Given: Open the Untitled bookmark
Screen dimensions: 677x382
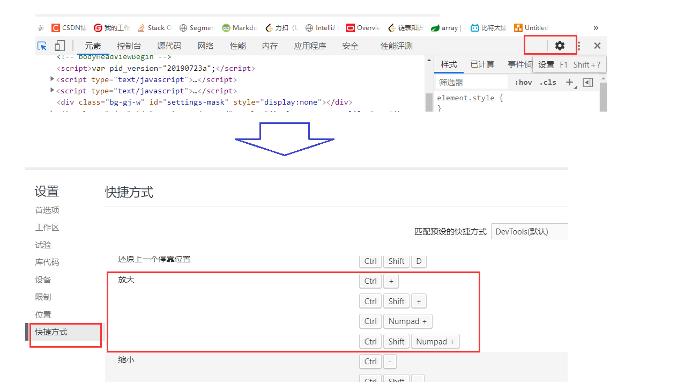Looking at the screenshot, I should (531, 28).
